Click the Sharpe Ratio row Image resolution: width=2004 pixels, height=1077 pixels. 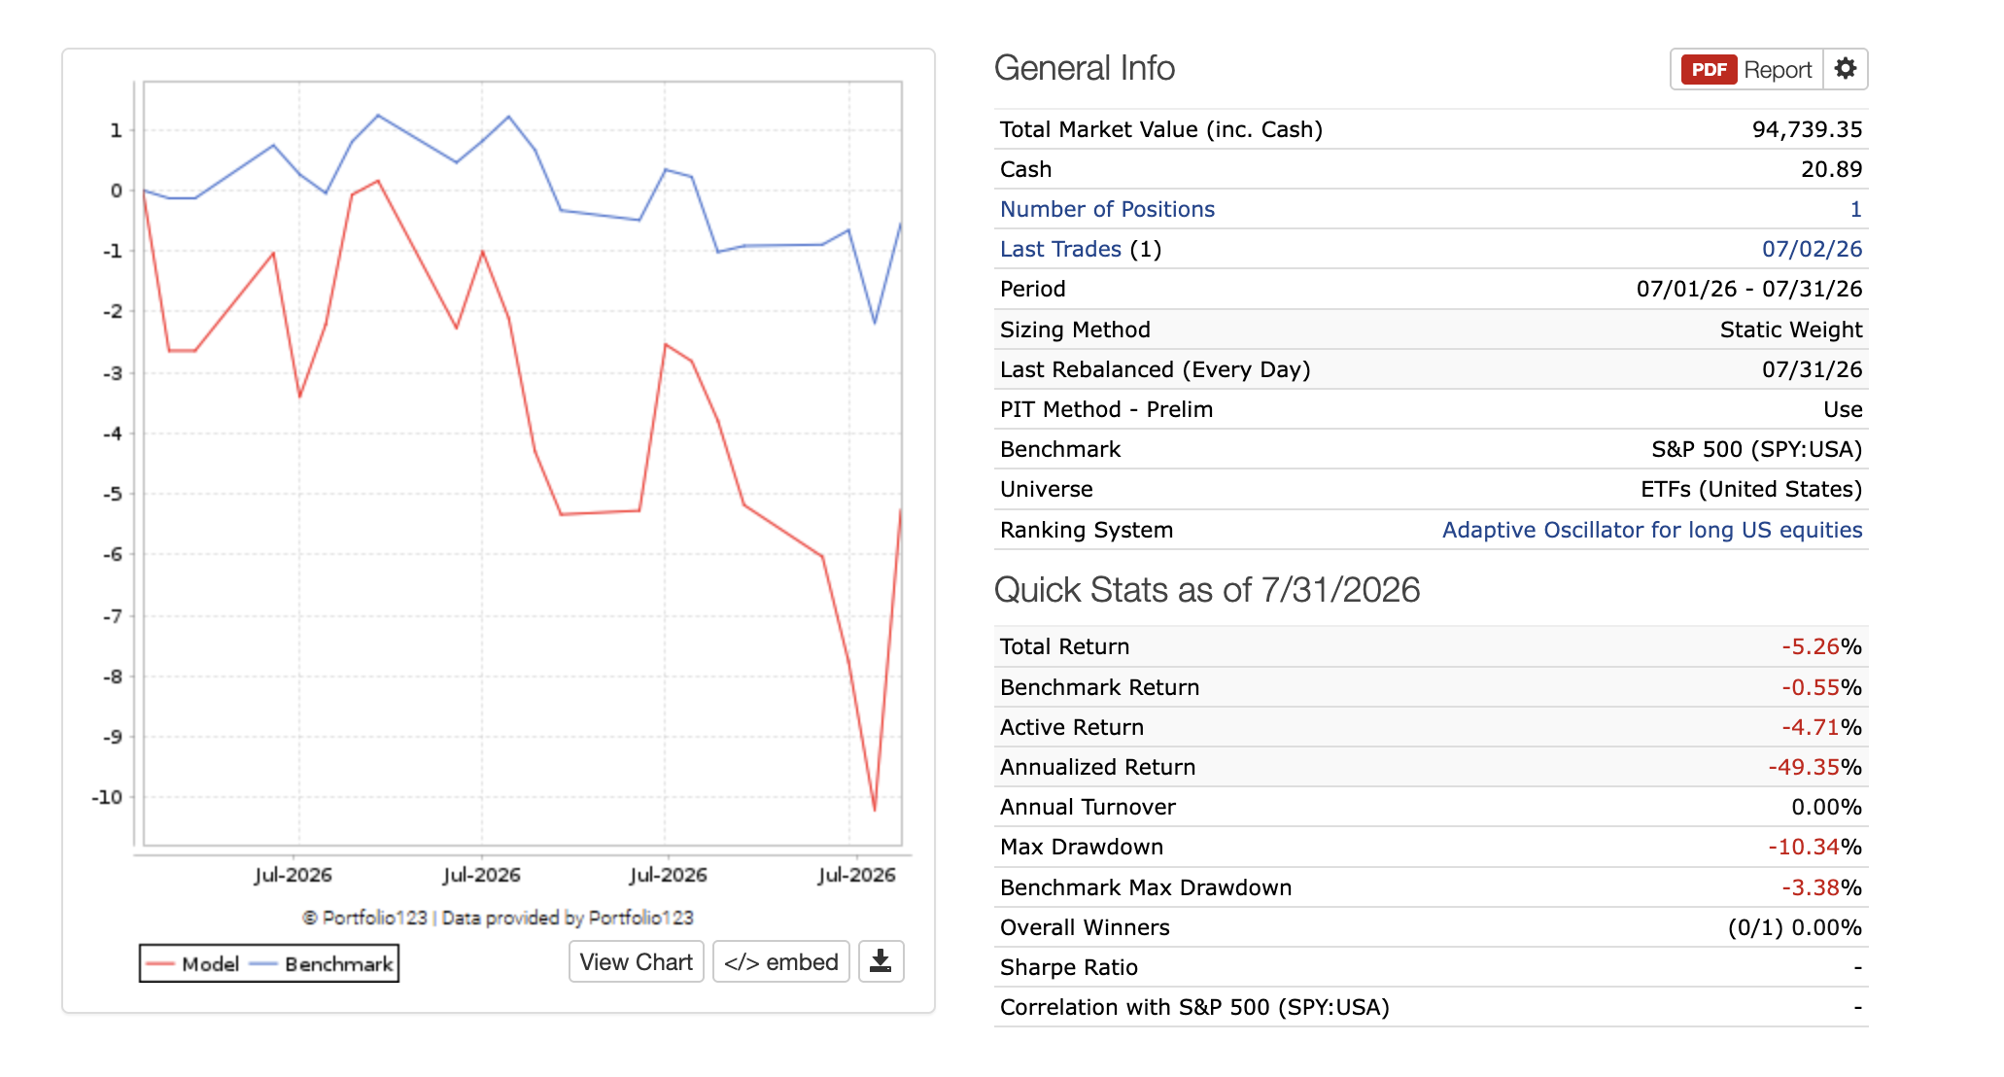coord(1431,967)
